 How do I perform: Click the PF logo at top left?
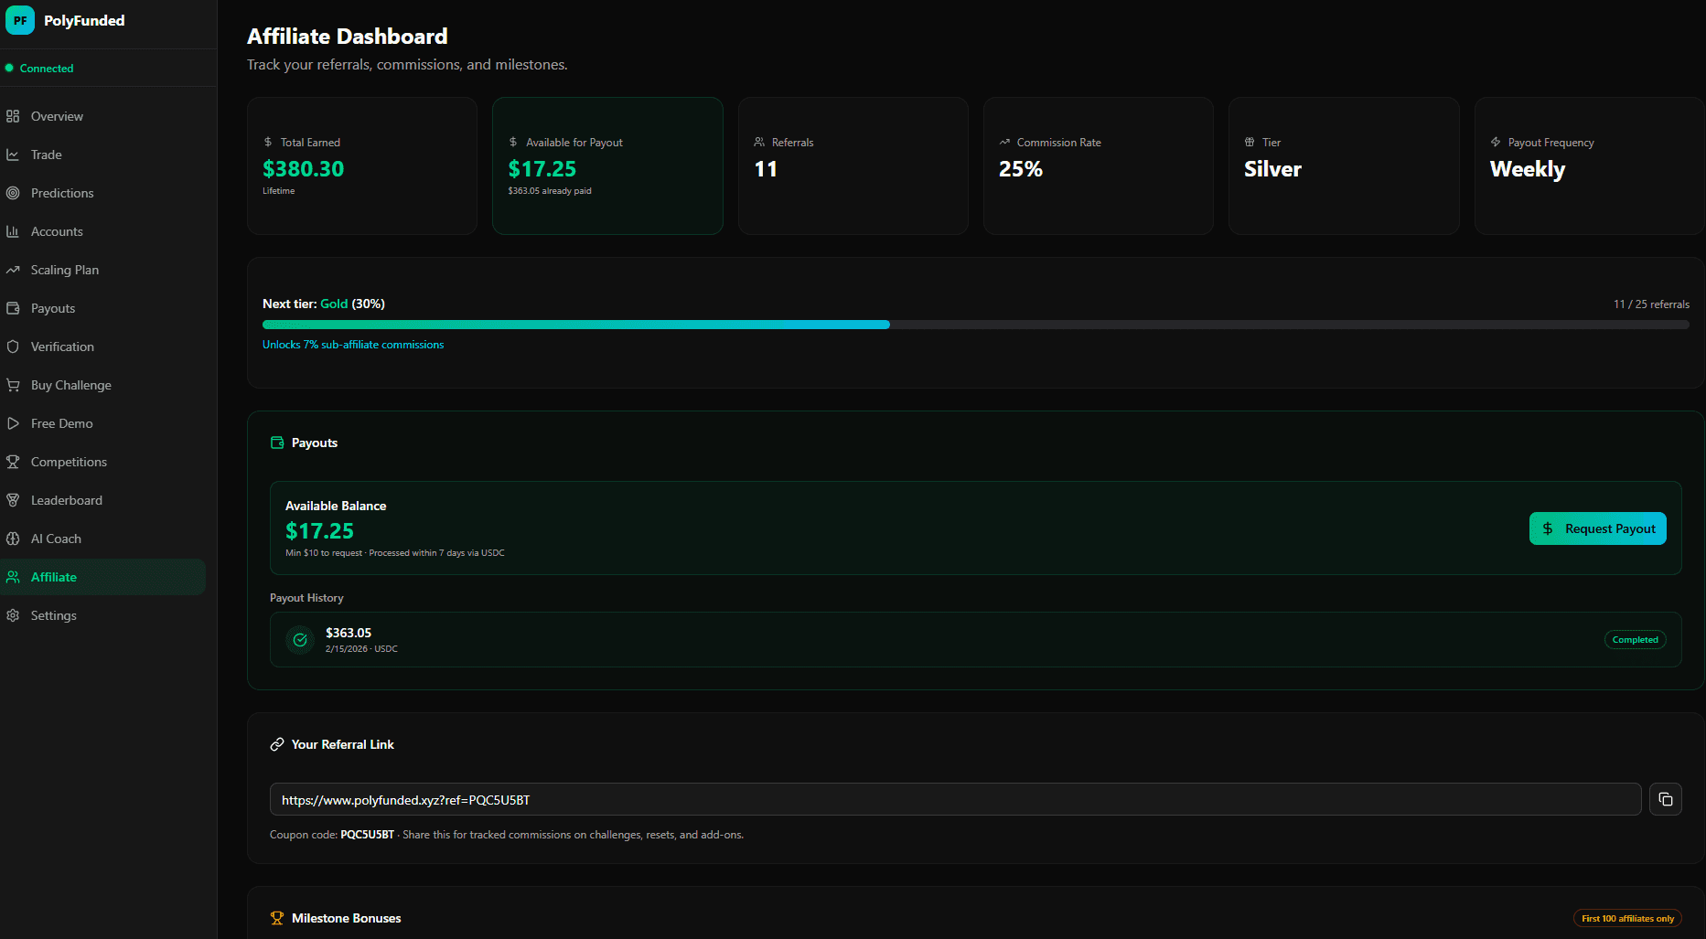tap(19, 20)
